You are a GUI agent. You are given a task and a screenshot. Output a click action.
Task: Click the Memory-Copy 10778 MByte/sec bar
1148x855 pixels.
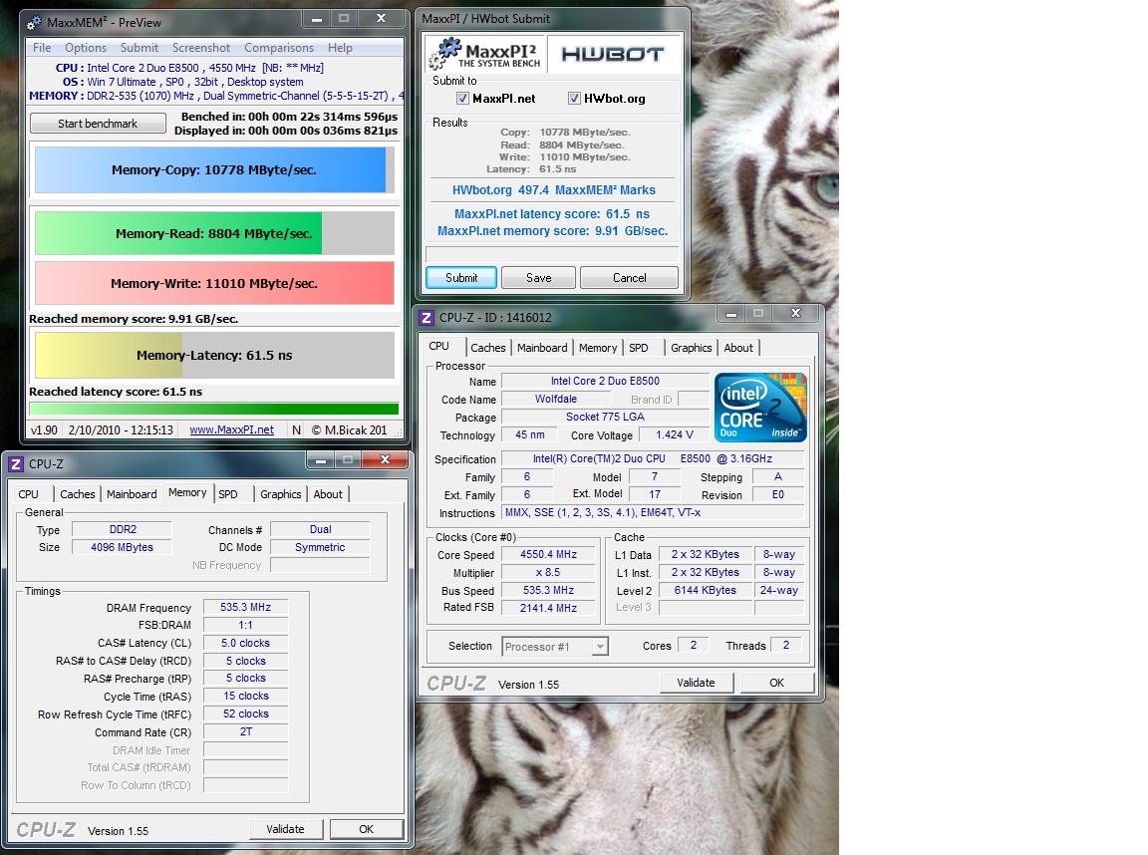coord(214,169)
